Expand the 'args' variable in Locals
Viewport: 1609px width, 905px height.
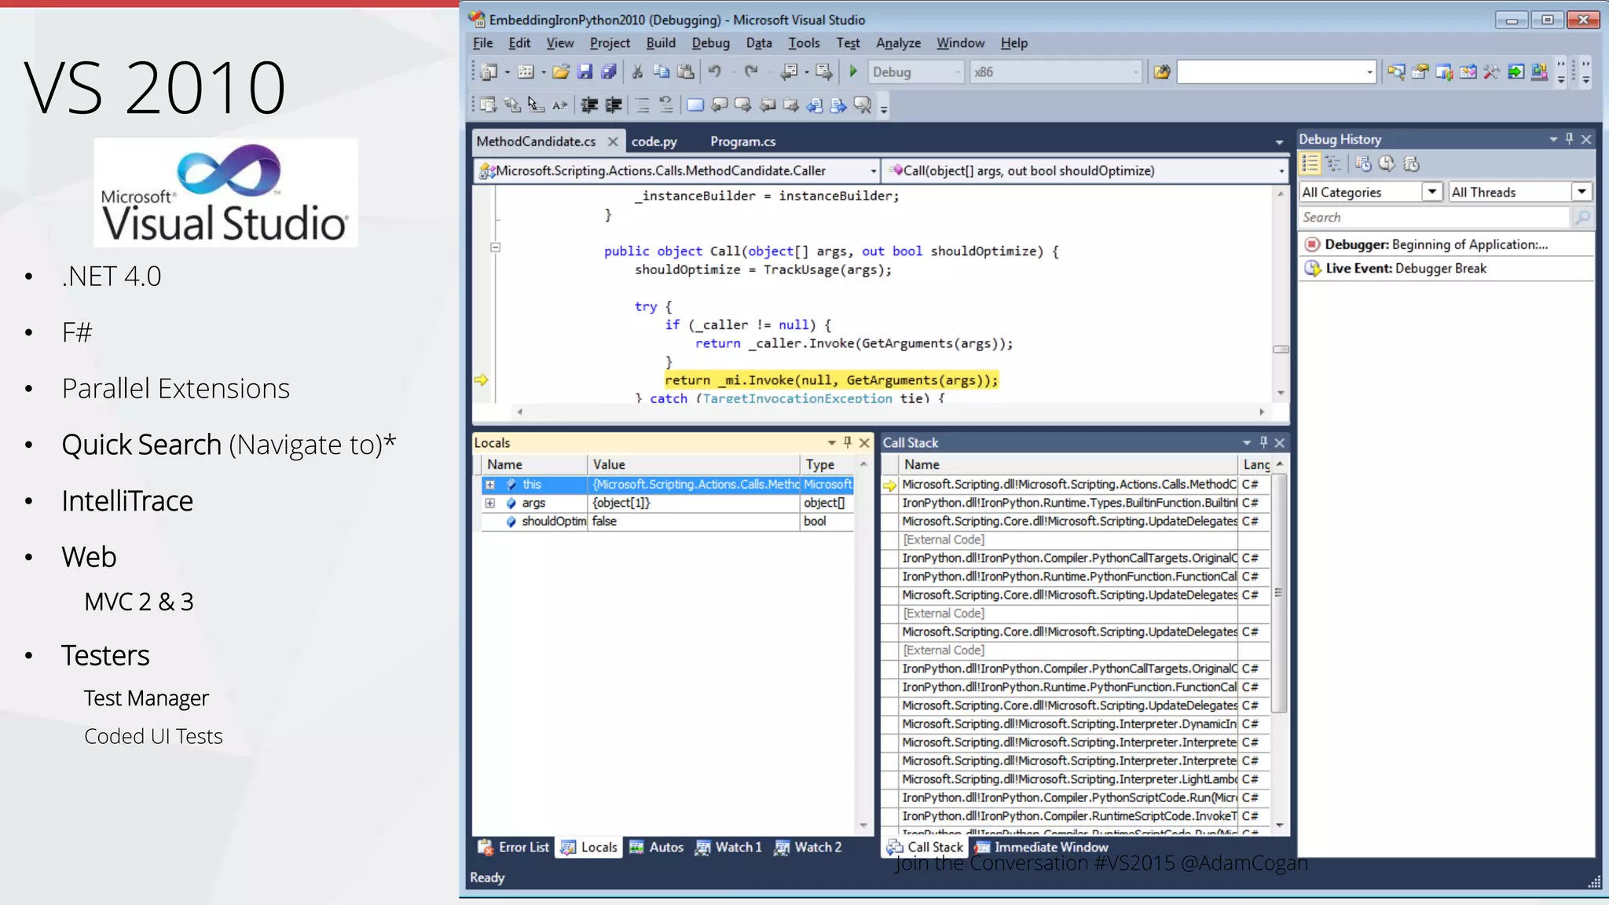[489, 503]
